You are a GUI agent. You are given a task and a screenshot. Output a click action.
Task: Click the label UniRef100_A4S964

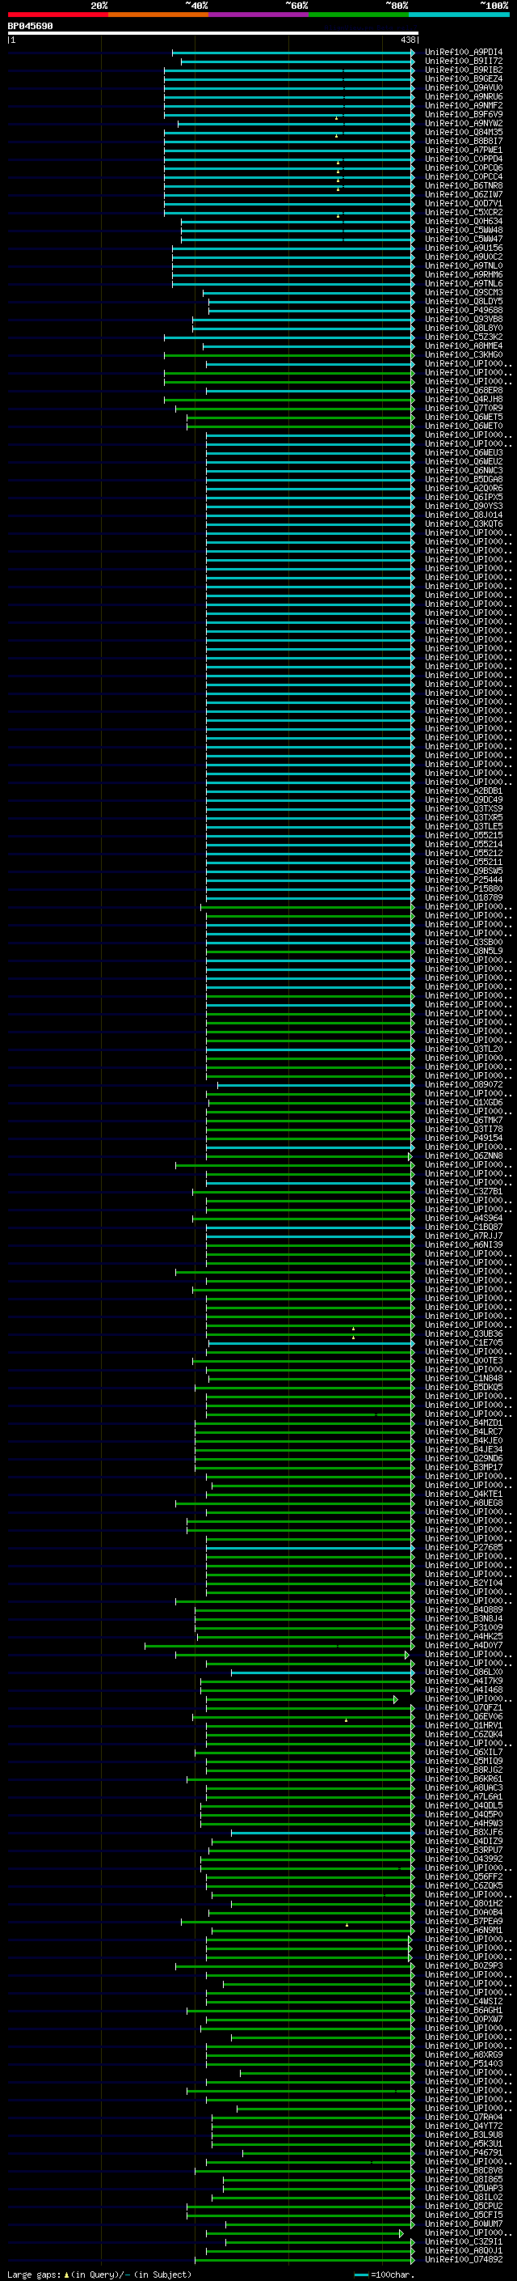463,1218
